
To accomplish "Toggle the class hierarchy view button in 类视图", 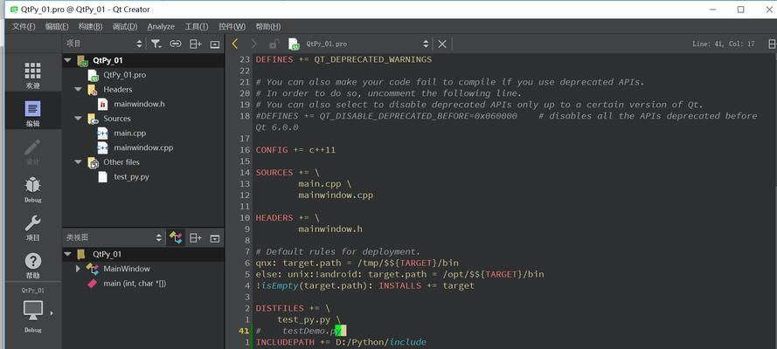I will [176, 238].
